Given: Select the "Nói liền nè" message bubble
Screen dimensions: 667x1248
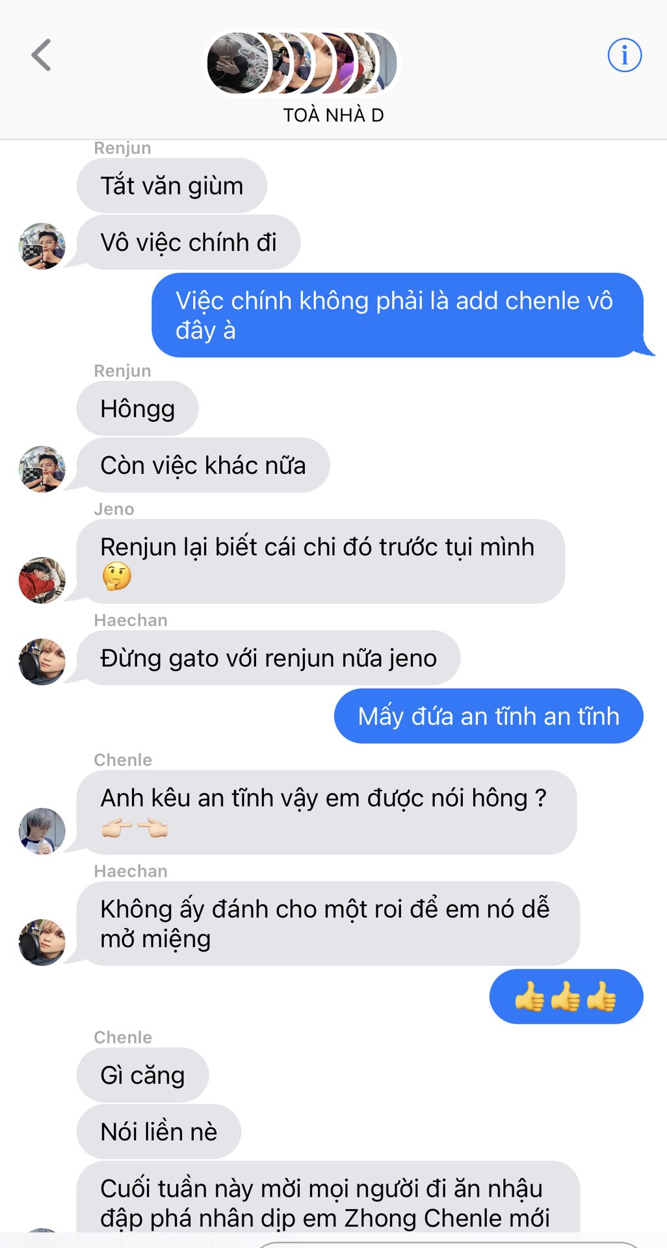Looking at the screenshot, I should coord(159,1132).
